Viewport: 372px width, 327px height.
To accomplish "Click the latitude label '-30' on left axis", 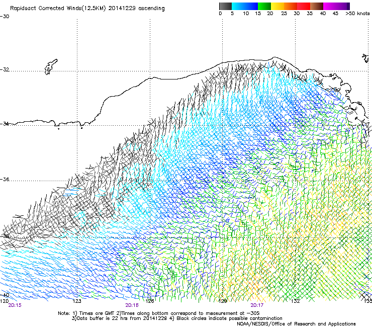I will coord(5,17).
